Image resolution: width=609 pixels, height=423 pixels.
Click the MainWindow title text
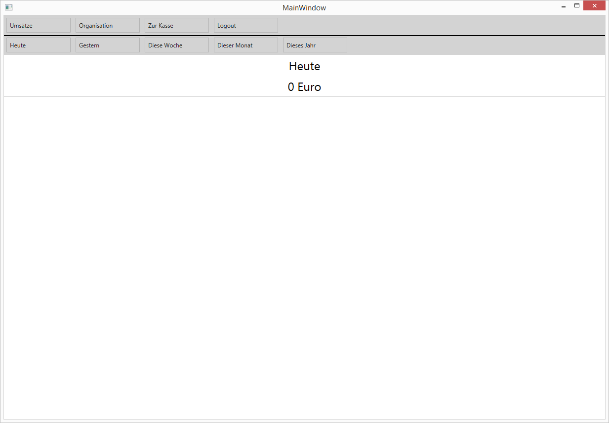click(304, 8)
